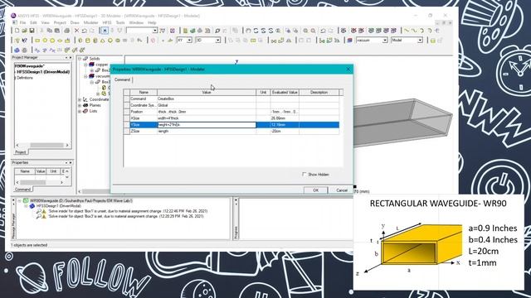Click the Position value cell

pyautogui.click(x=207, y=112)
